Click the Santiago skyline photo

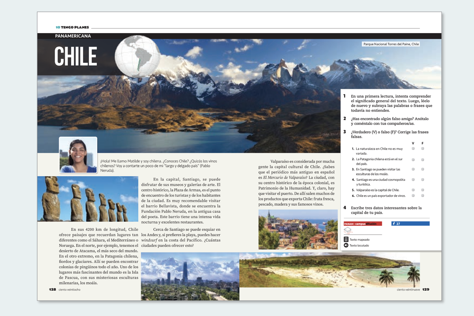pyautogui.click(x=190, y=276)
